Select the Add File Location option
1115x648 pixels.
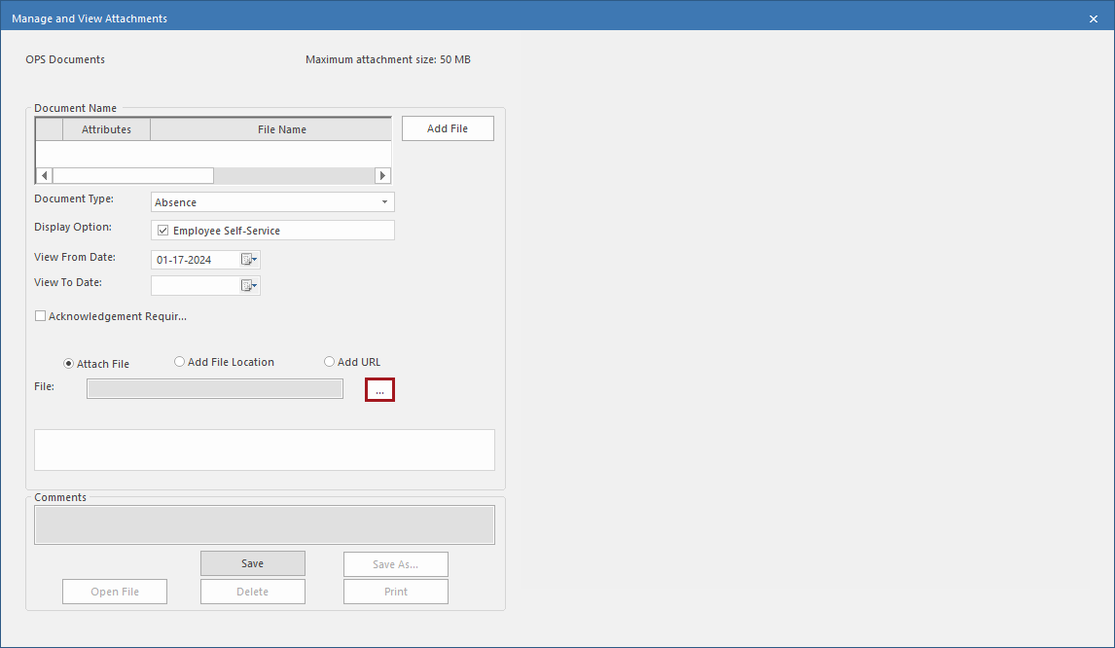coord(179,361)
